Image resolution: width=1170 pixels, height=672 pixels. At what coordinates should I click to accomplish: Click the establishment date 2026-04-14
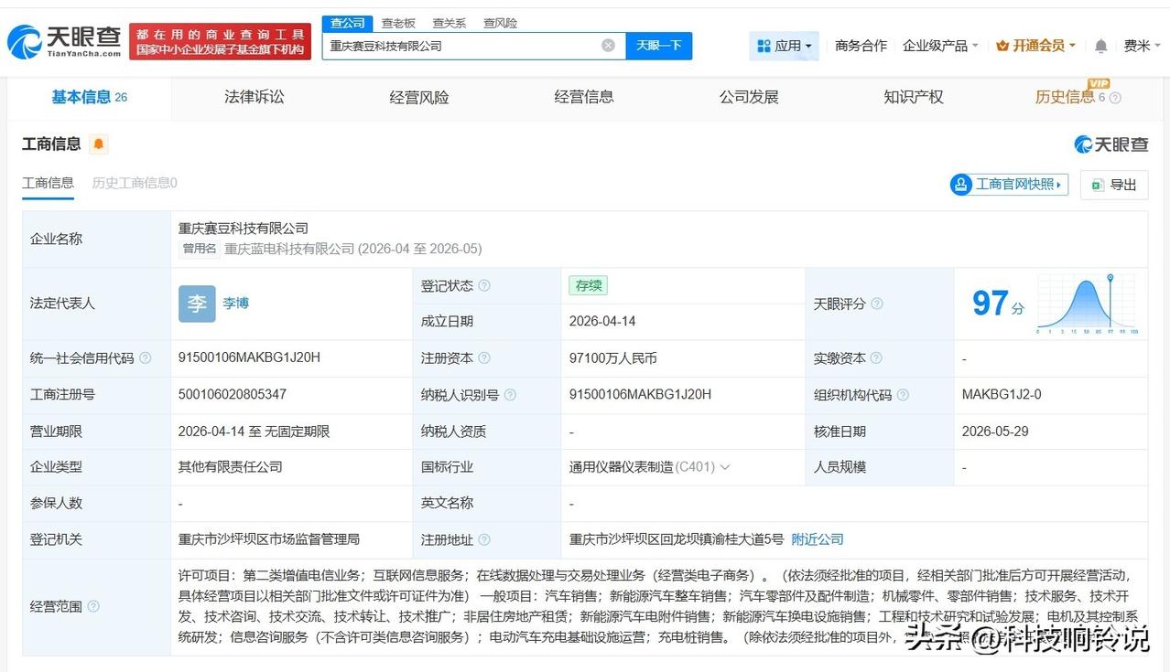tap(602, 321)
